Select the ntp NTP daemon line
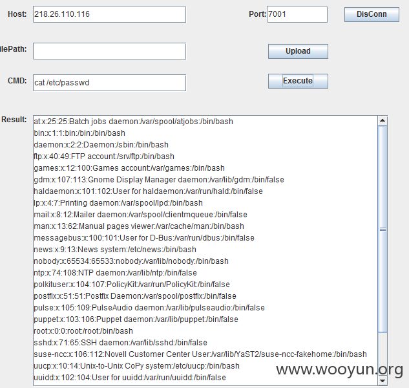 coord(115,273)
